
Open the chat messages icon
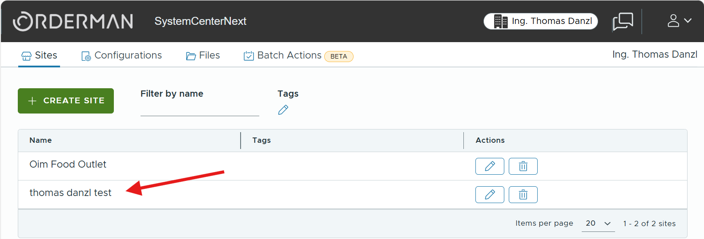click(623, 21)
